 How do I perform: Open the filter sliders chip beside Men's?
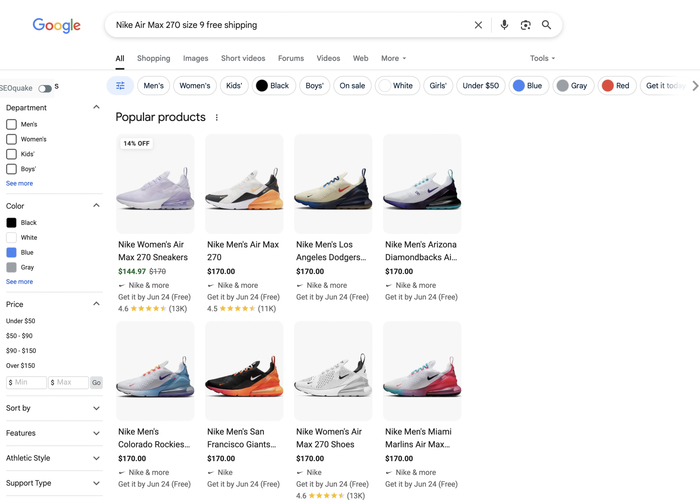[x=120, y=85]
